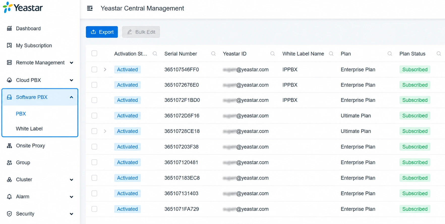Search the Plan Status column via magnifier
445x224 pixels.
(x=439, y=54)
